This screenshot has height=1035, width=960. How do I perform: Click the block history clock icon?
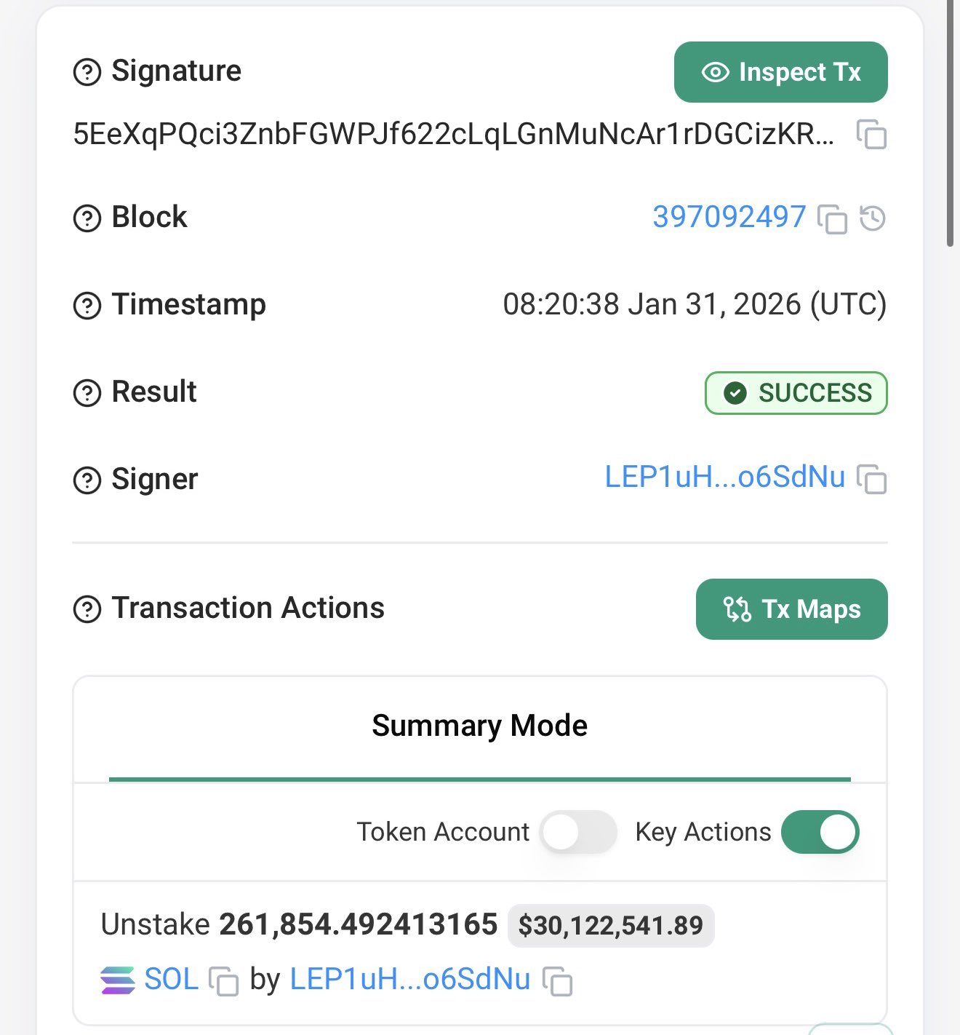(873, 218)
